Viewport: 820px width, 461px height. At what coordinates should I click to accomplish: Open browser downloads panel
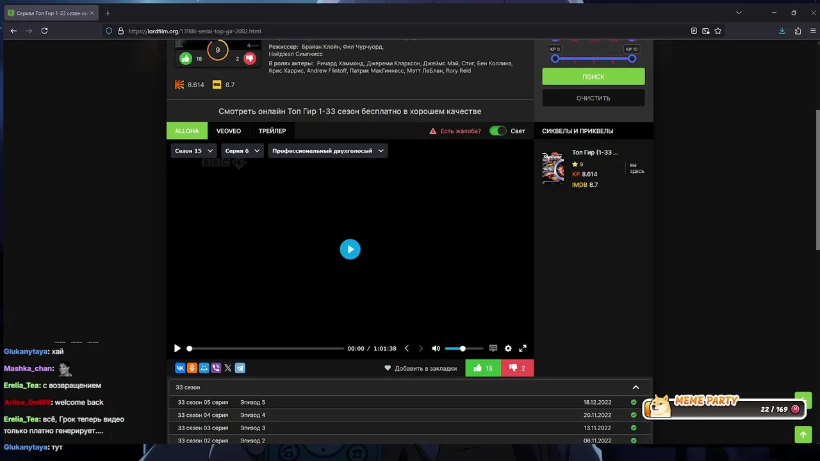tap(782, 31)
